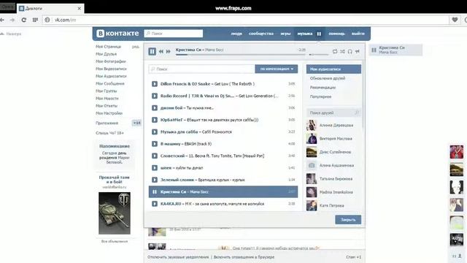The height and width of the screenshot is (263, 467).
Task: Toggle repeat mode in audio player
Action: 335,51
